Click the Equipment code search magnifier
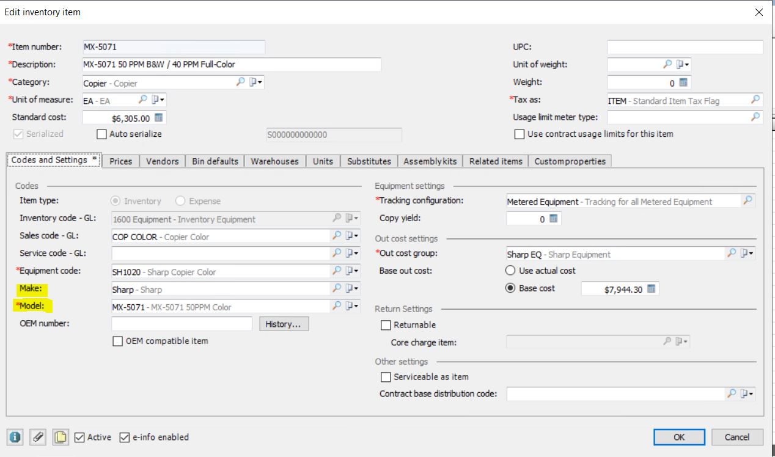The width and height of the screenshot is (775, 457). (337, 271)
